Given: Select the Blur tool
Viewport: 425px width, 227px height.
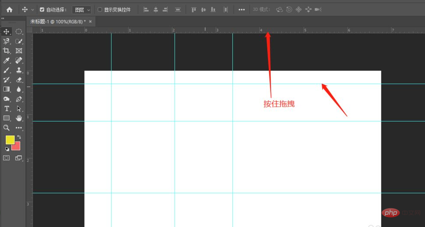Looking at the screenshot, I should [x=19, y=89].
